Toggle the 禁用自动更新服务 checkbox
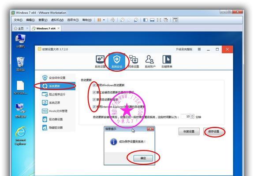Image resolution: width=254 pixels, height=176 pixels. point(94,99)
